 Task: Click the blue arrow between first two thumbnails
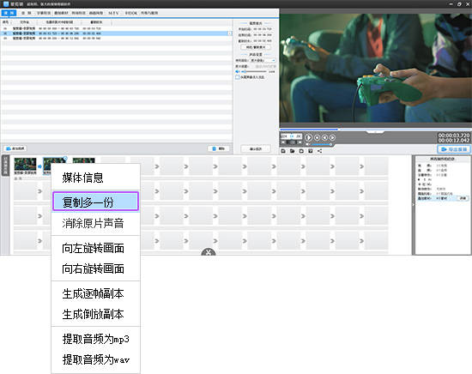click(39, 166)
